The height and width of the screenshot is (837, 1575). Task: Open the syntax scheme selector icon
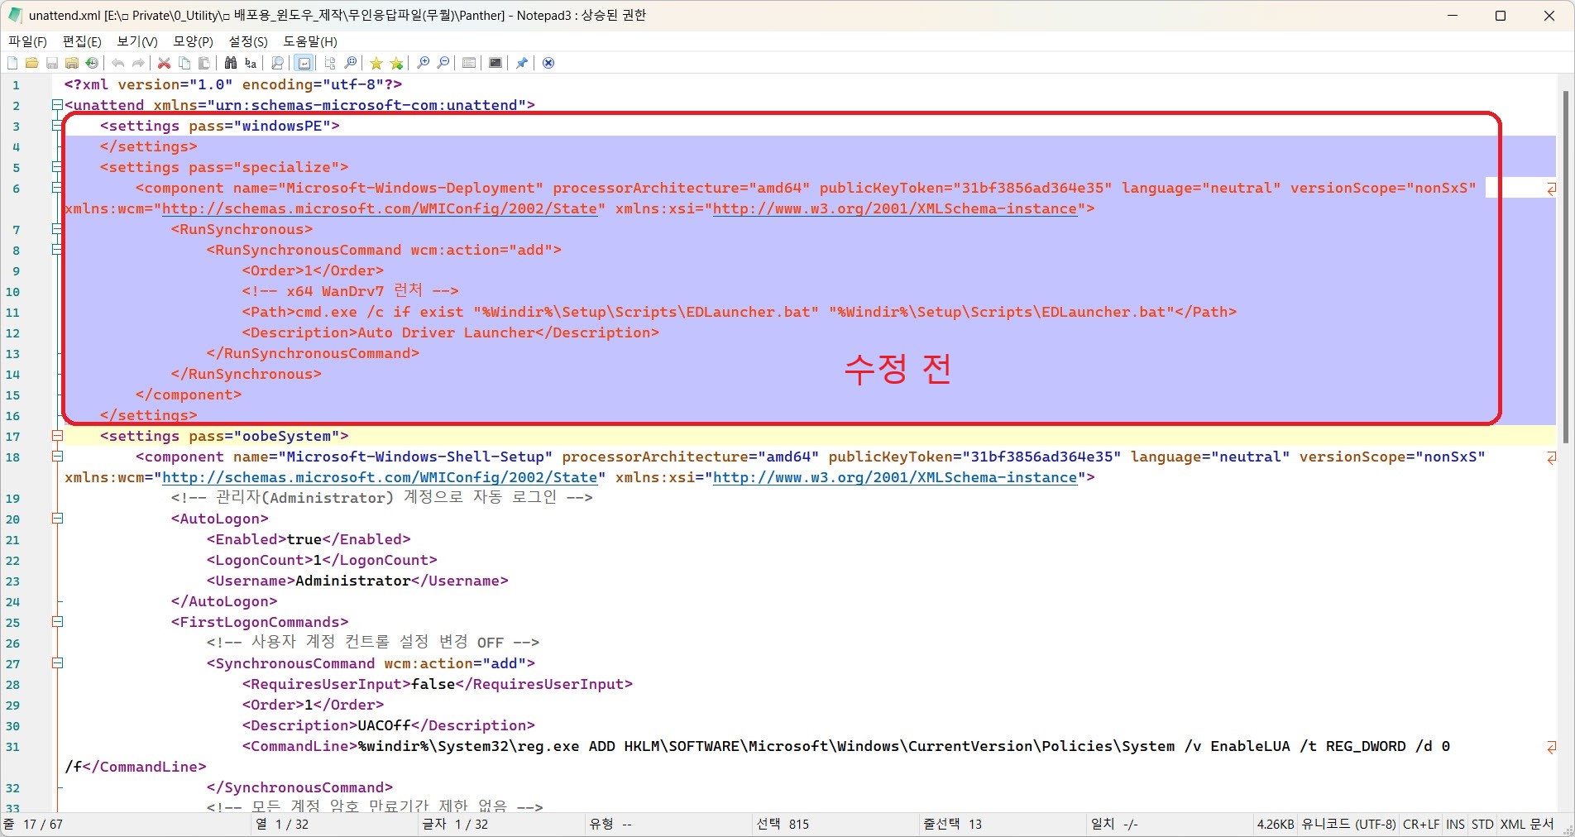coord(469,63)
